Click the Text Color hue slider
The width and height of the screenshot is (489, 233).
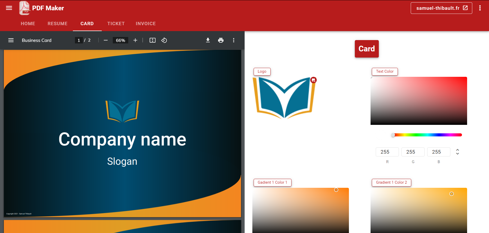click(x=427, y=135)
